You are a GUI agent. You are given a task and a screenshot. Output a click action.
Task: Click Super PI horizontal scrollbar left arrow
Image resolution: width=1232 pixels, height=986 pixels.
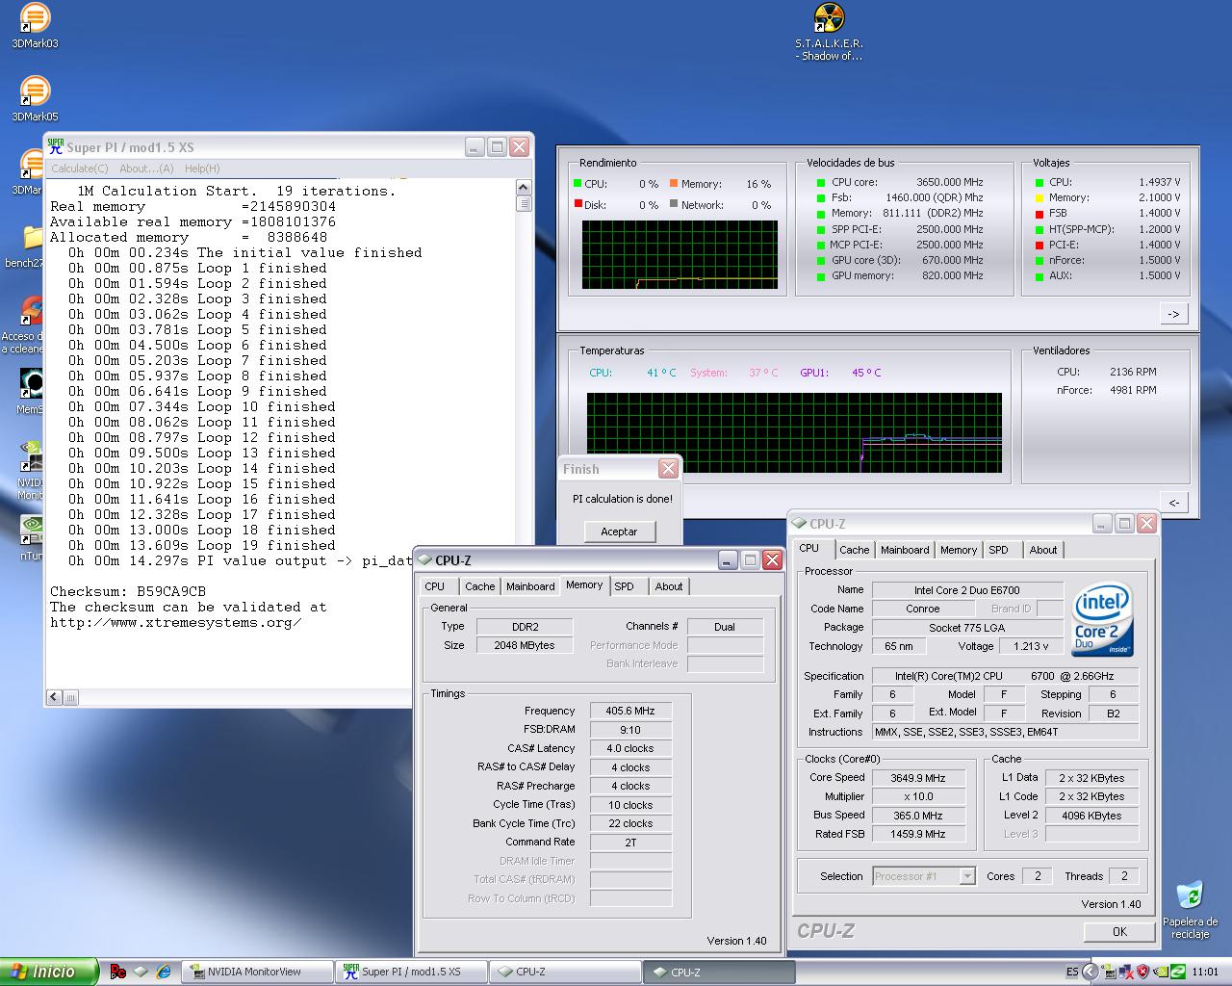click(x=55, y=697)
